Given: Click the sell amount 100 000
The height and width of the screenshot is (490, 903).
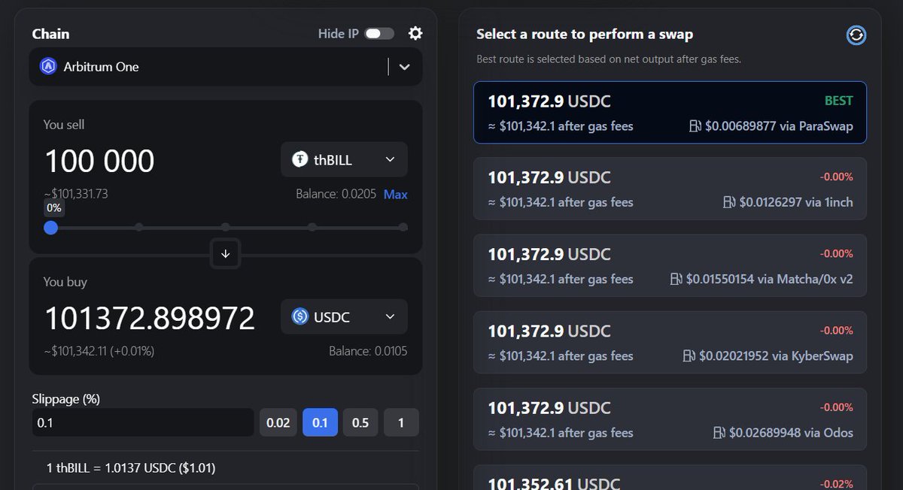Looking at the screenshot, I should click(x=100, y=161).
